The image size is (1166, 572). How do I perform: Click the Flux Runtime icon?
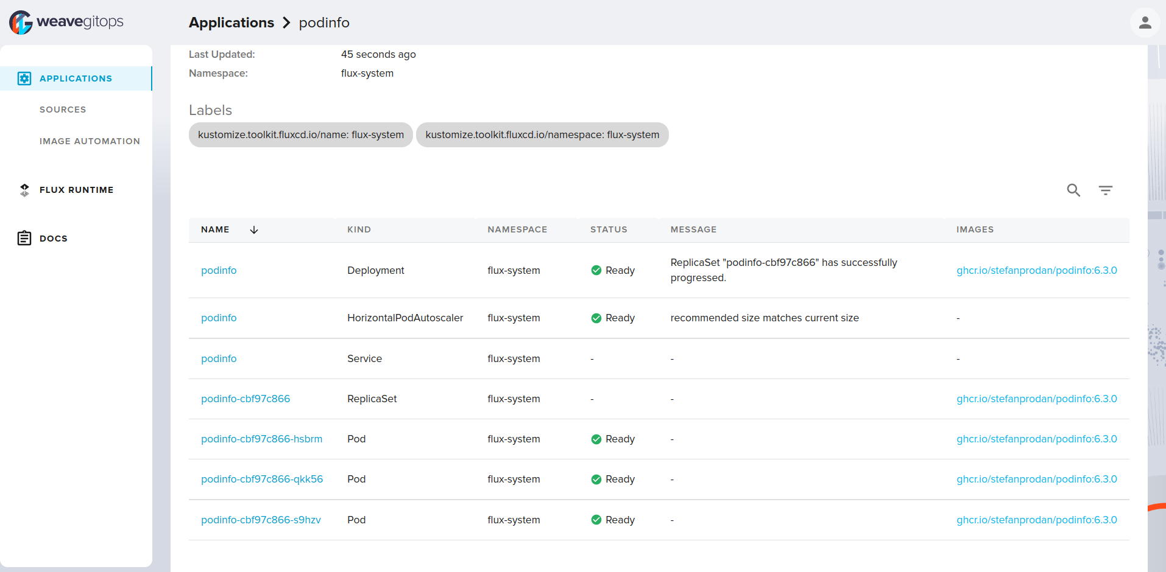click(24, 190)
